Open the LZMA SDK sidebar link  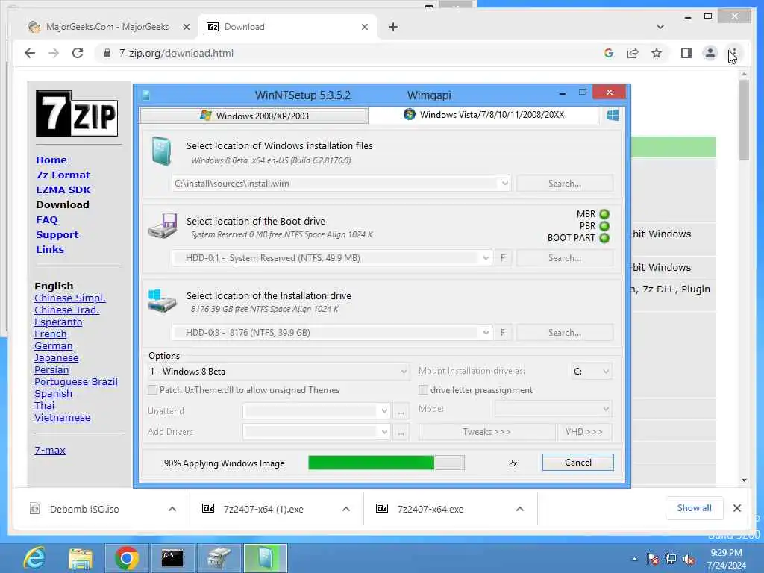(63, 190)
